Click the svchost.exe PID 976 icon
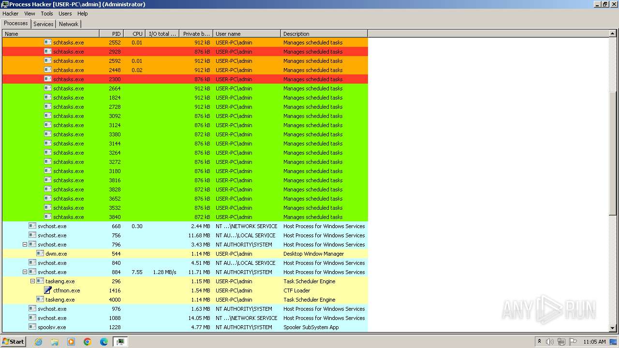 point(32,308)
